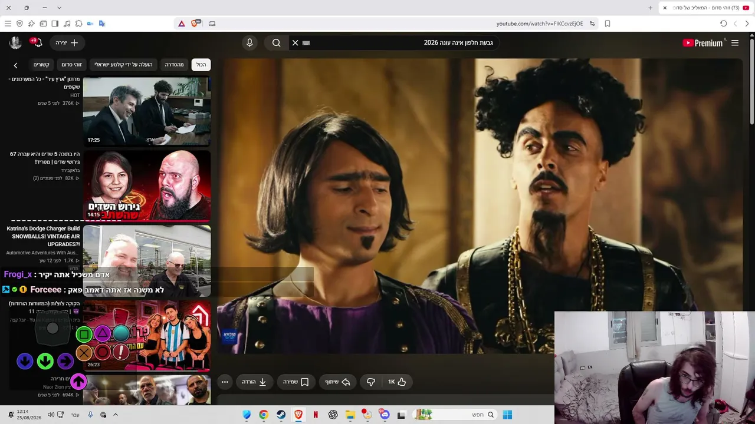The height and width of the screenshot is (424, 755).
Task: Select 'הועלה על ידי קולנוע ישראלי' chip
Action: point(123,65)
